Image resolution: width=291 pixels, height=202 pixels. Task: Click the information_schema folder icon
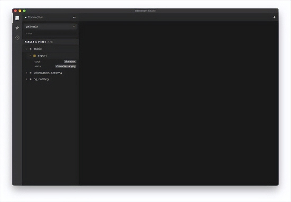pyautogui.click(x=30, y=73)
